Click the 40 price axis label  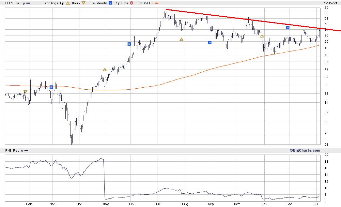[326, 77]
